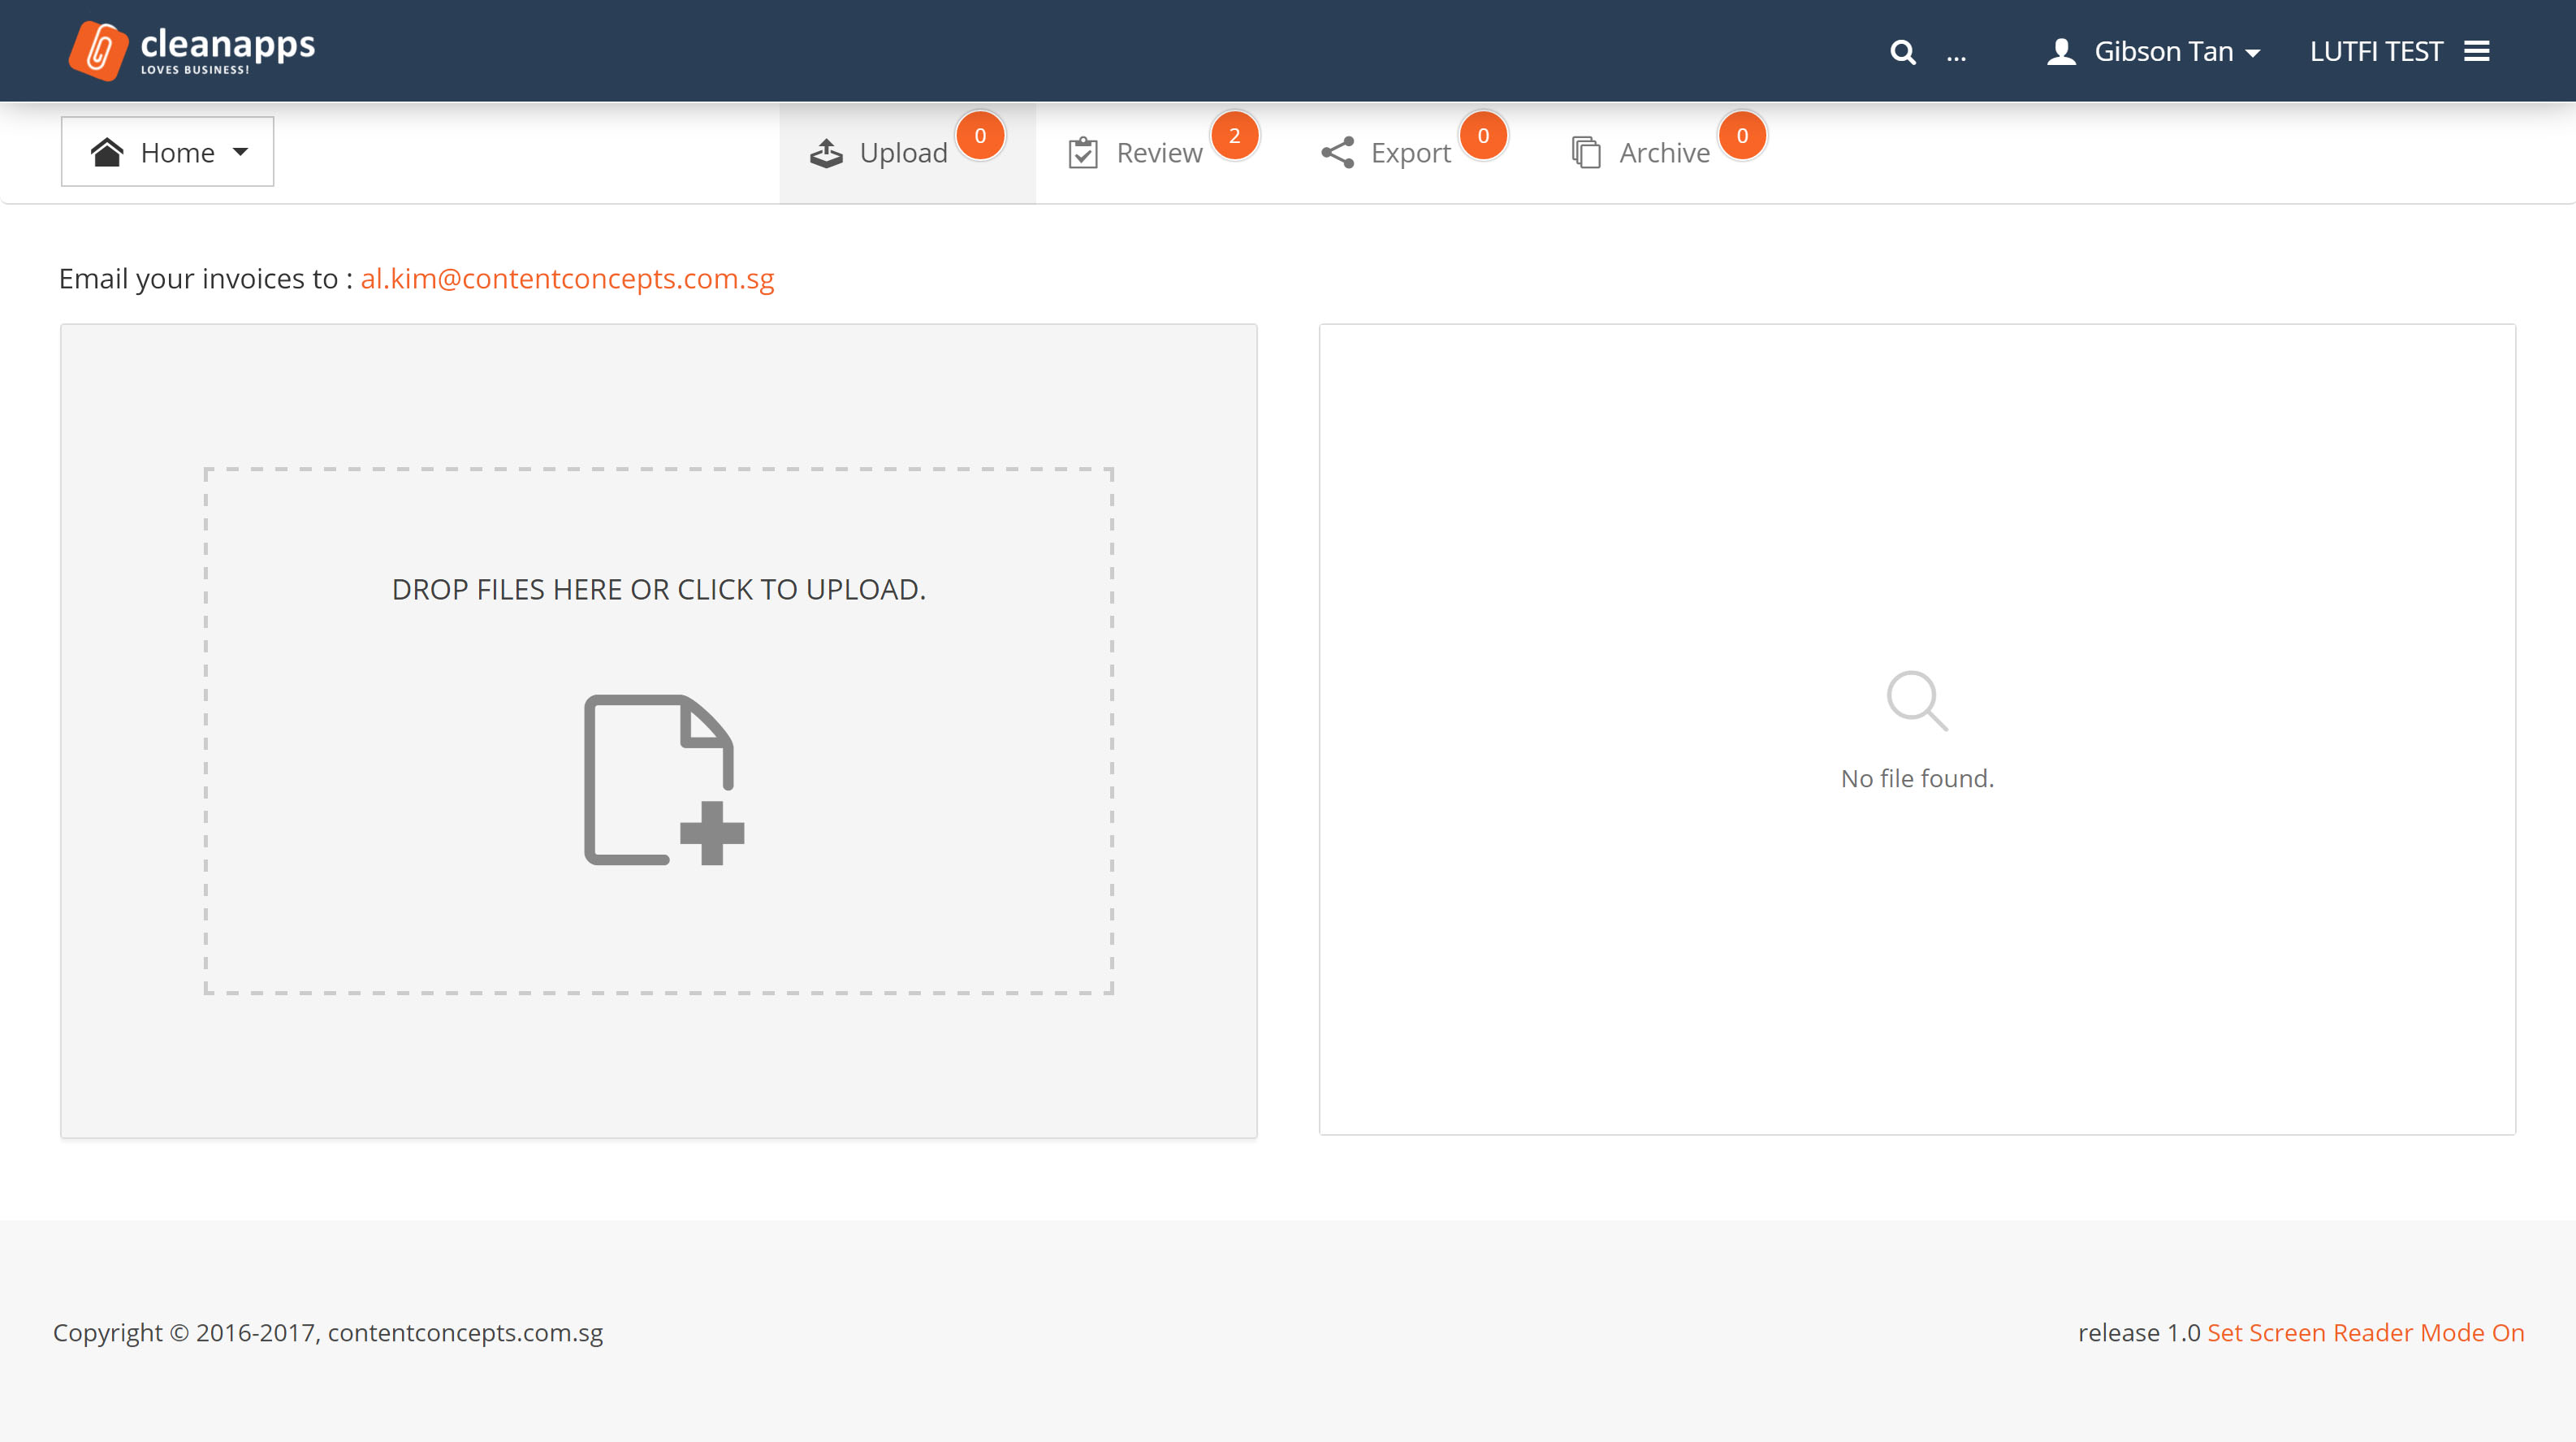Click Email your invoices to label

pyautogui.click(x=205, y=278)
